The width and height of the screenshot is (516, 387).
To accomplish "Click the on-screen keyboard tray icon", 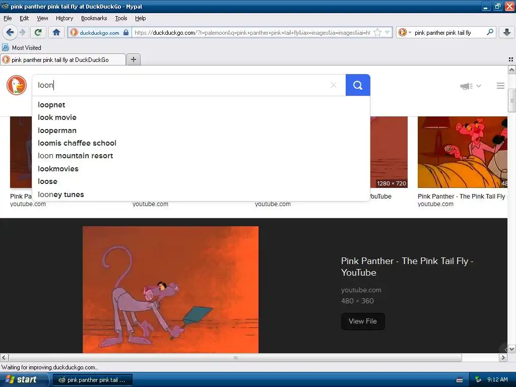I will [x=460, y=380].
